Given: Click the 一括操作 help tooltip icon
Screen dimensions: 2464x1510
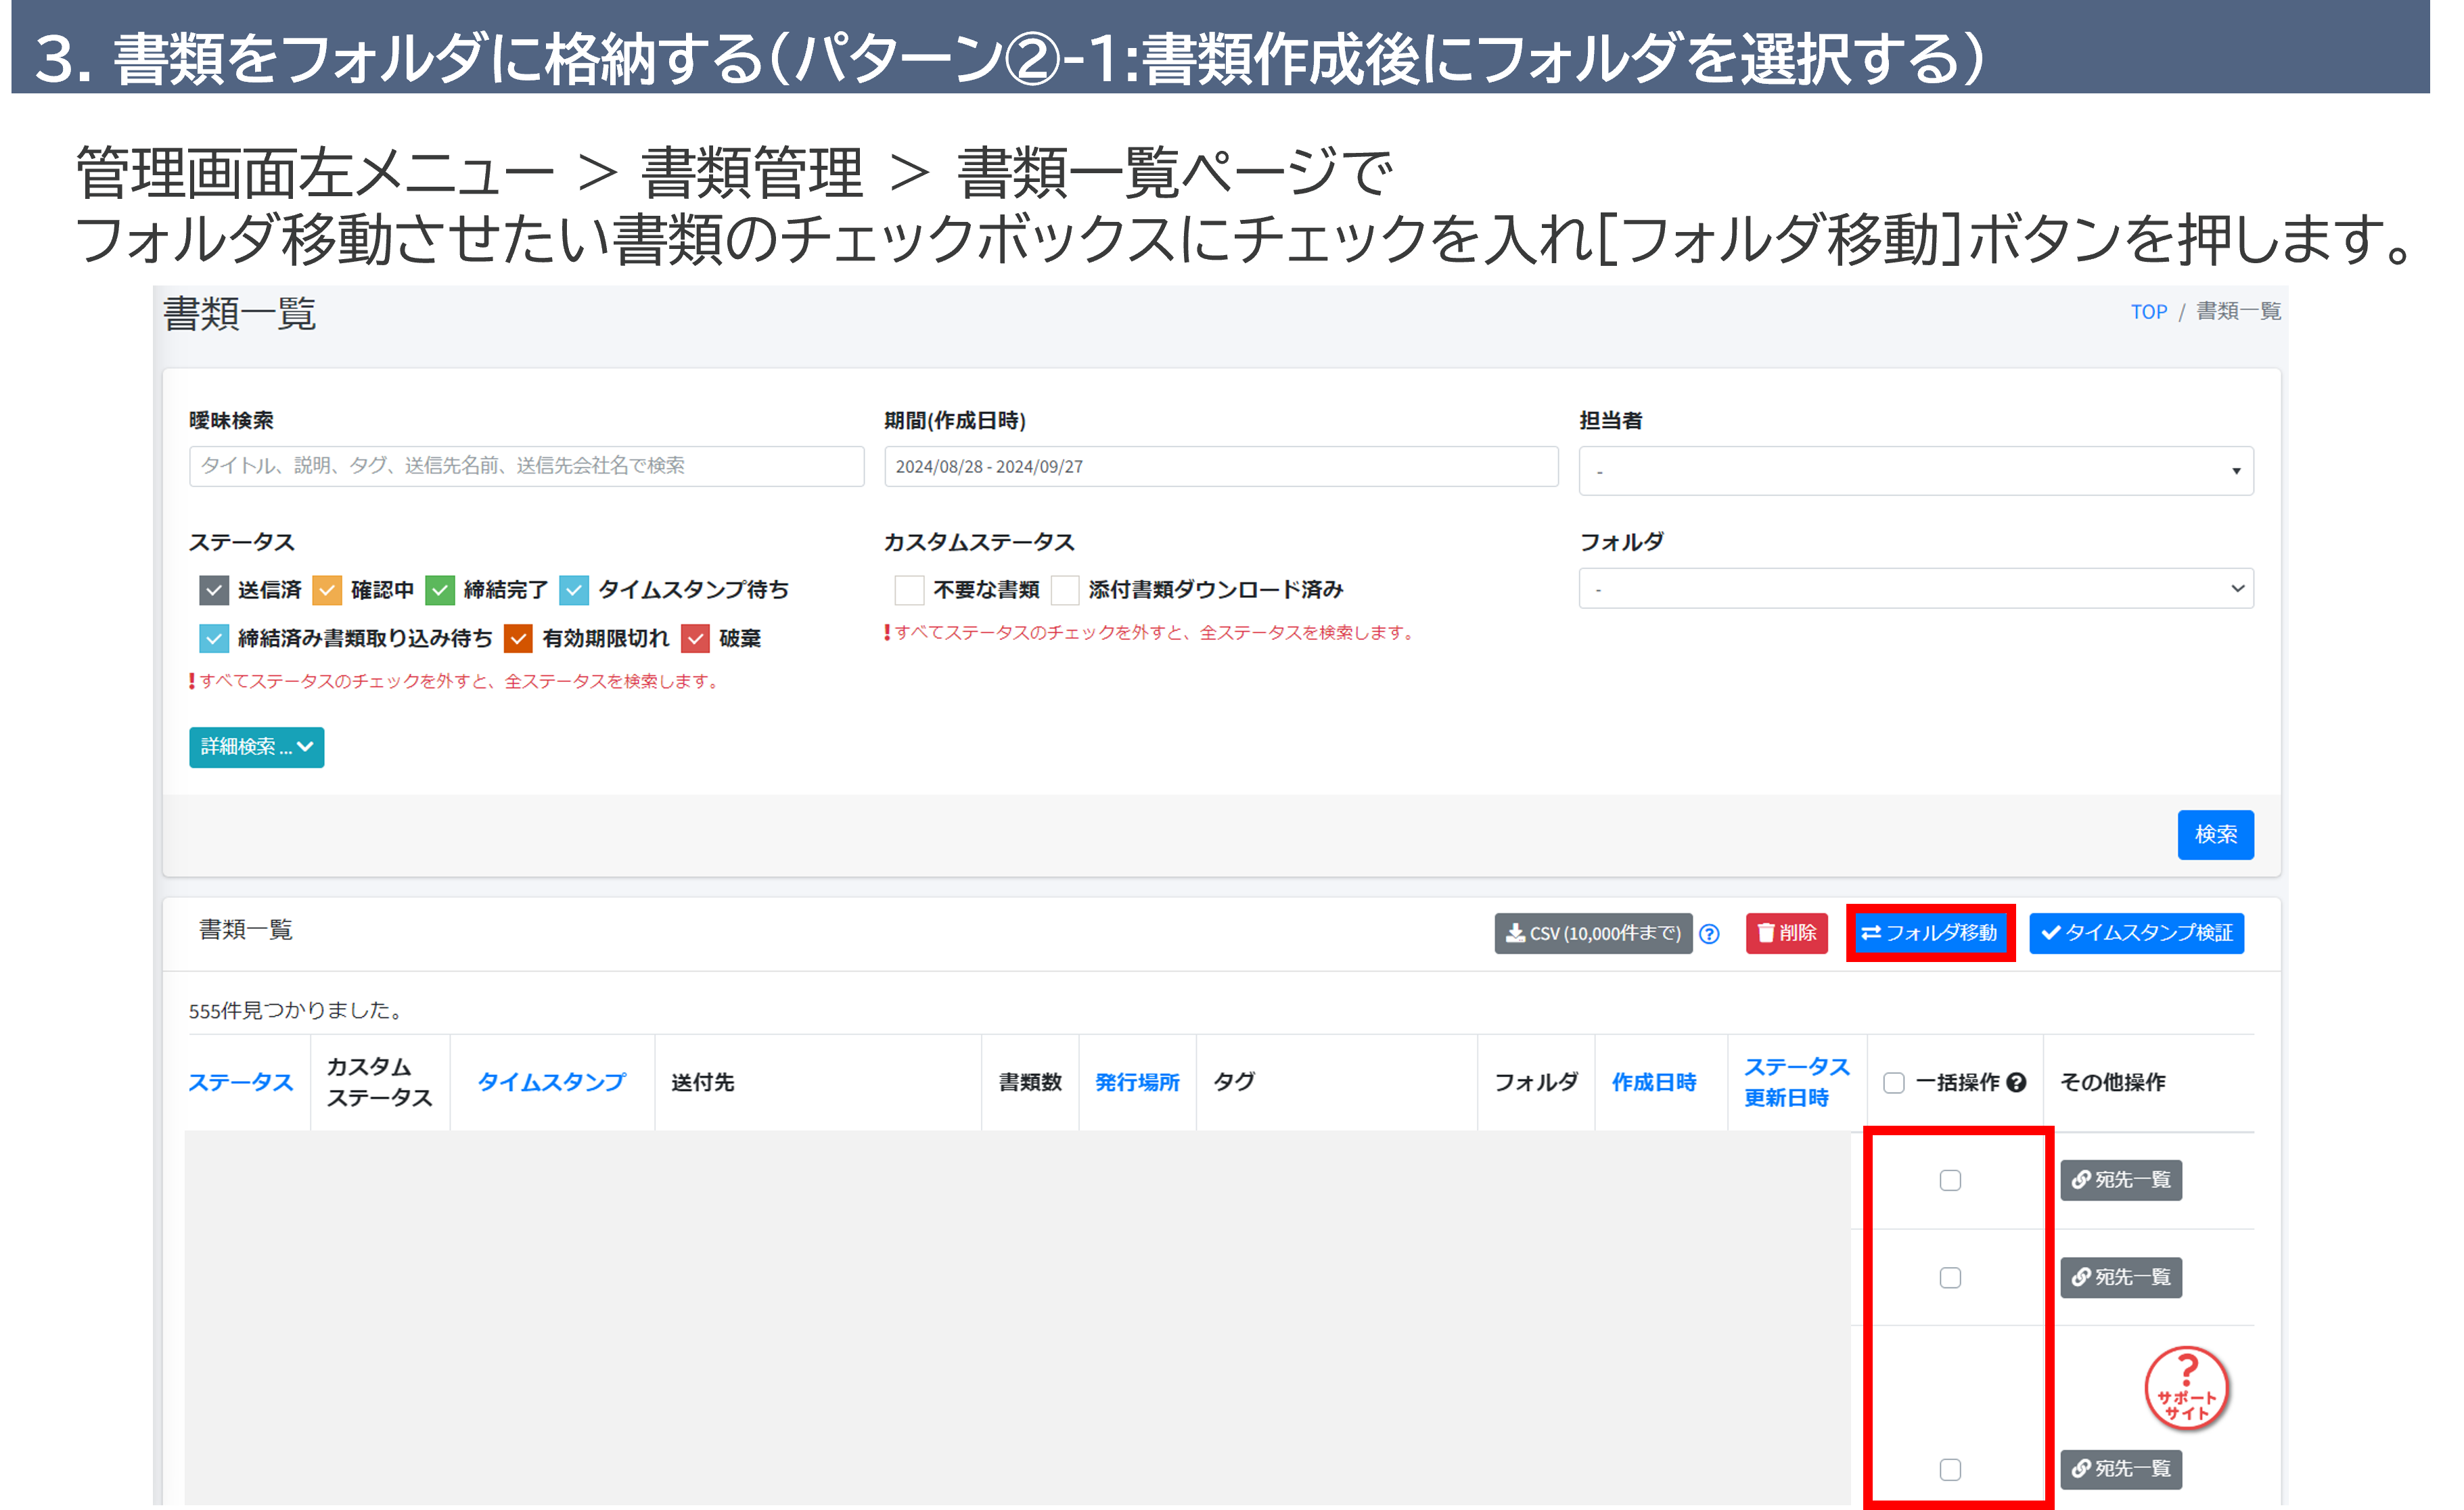Looking at the screenshot, I should tap(2016, 1082).
